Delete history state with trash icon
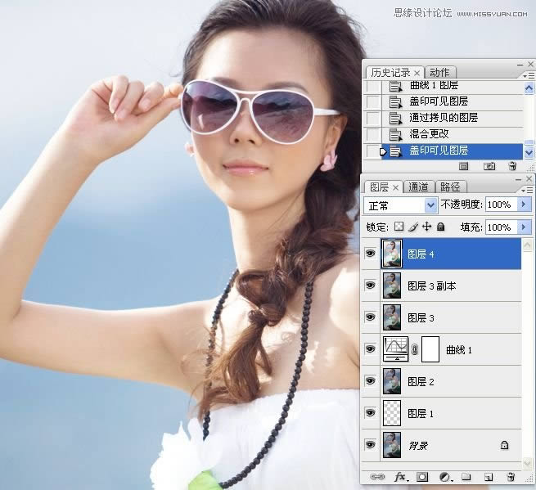Viewport: 536px width, 490px height. coord(512,165)
